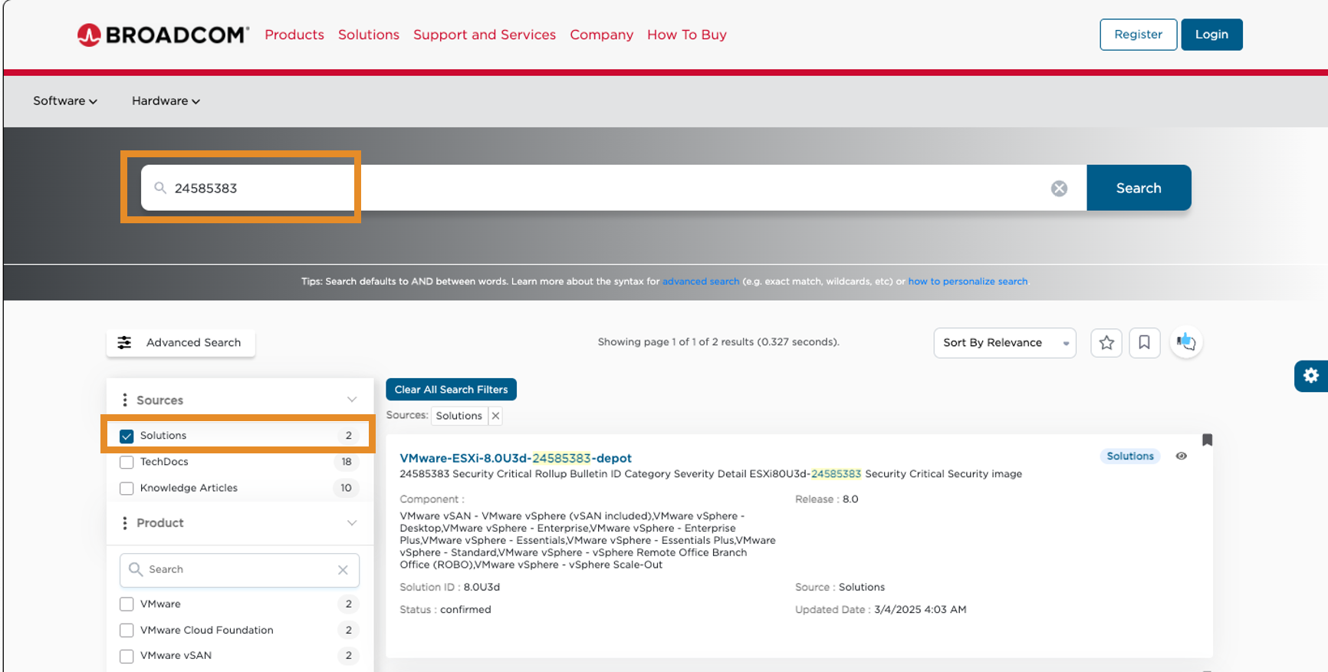This screenshot has height=672, width=1328.
Task: Click the 'Solution ID : 8.0U3d' text
Action: 449,588
